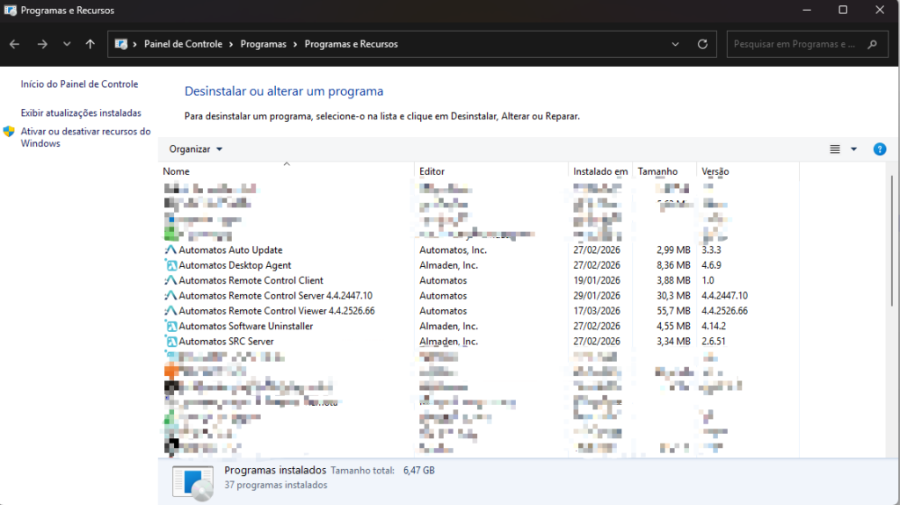Click install date 19/01/2026
This screenshot has height=505, width=900.
tap(597, 281)
